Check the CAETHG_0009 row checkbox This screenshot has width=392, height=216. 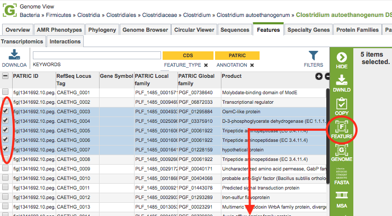[x=5, y=168]
